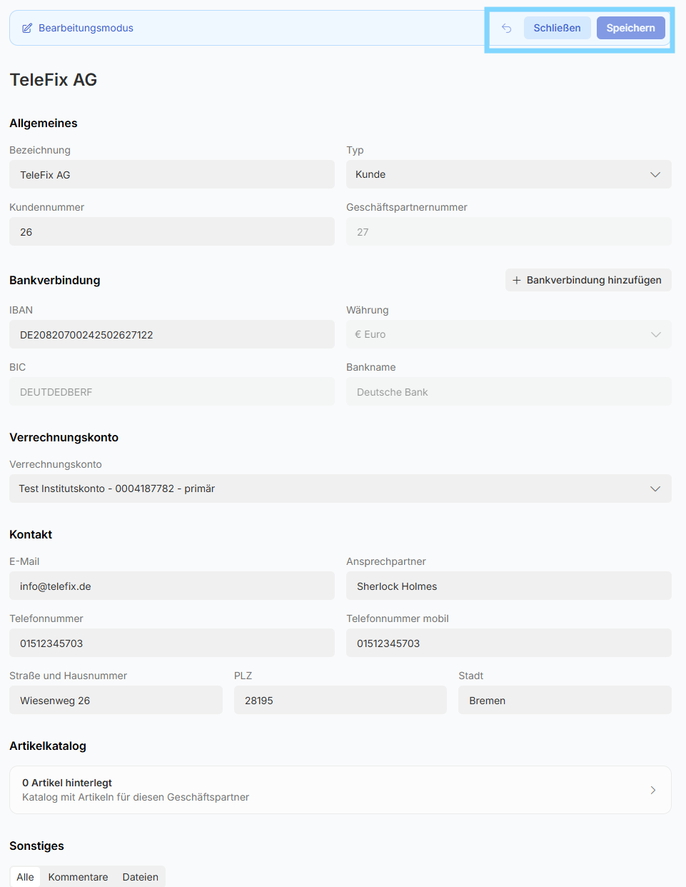Focus the Kundennummer input field
This screenshot has height=887, width=686.
pyautogui.click(x=171, y=232)
